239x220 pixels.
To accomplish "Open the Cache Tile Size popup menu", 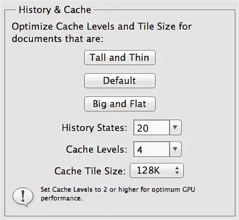I will (157, 170).
